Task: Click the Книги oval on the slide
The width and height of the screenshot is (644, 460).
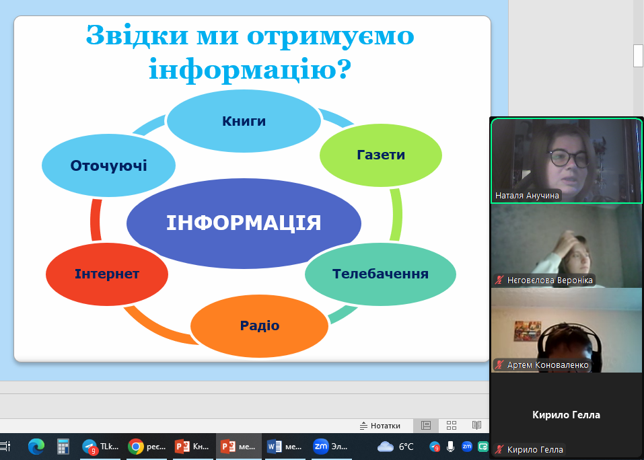Action: click(244, 121)
